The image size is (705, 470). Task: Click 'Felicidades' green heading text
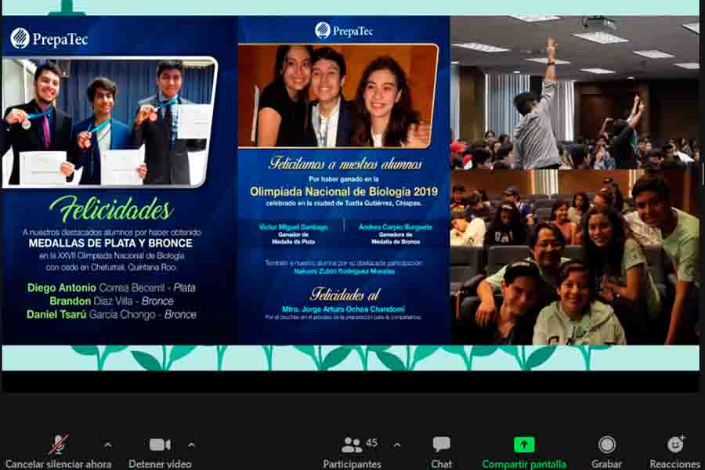coord(111,210)
